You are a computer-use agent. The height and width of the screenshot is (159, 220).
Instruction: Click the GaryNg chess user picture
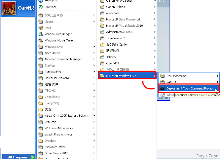tap(9, 8)
